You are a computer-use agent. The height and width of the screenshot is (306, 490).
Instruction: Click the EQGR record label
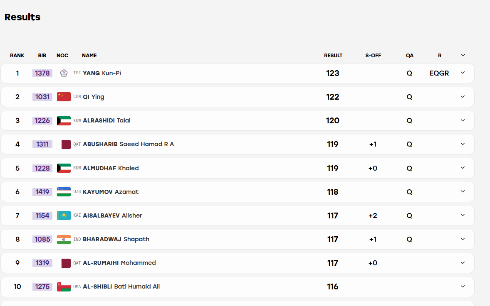coord(439,73)
